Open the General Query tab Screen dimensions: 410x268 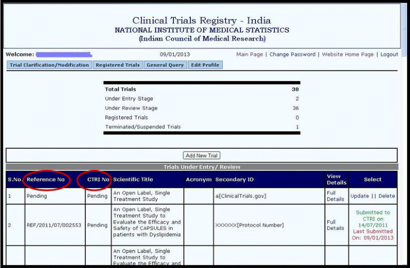(x=165, y=65)
